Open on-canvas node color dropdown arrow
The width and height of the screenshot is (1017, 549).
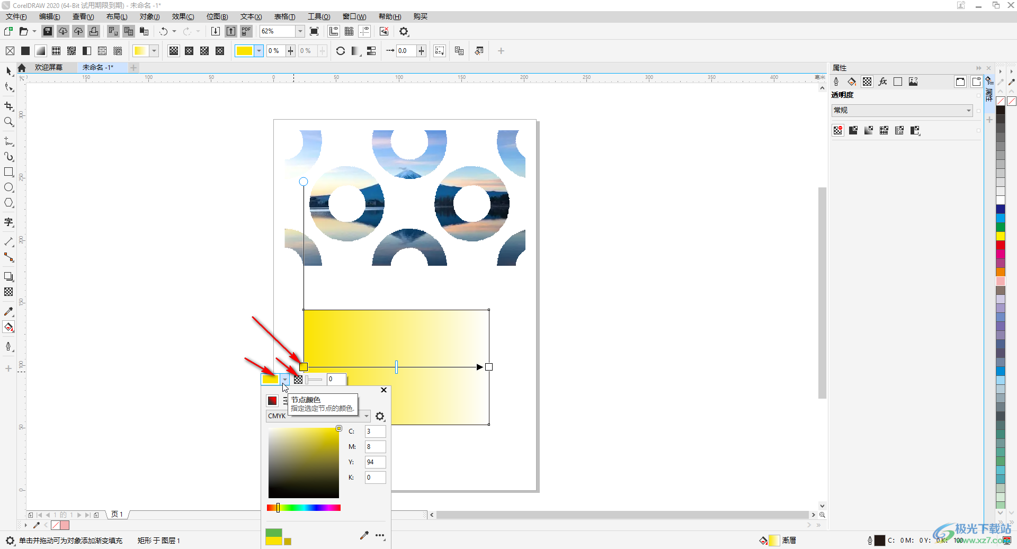[x=285, y=379]
